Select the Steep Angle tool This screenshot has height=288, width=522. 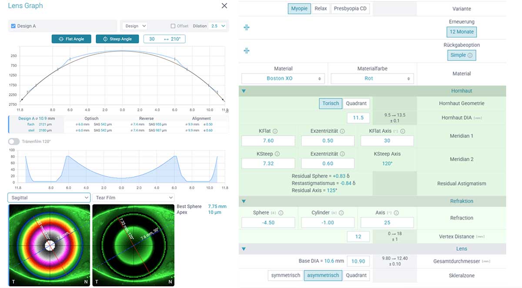[117, 39]
